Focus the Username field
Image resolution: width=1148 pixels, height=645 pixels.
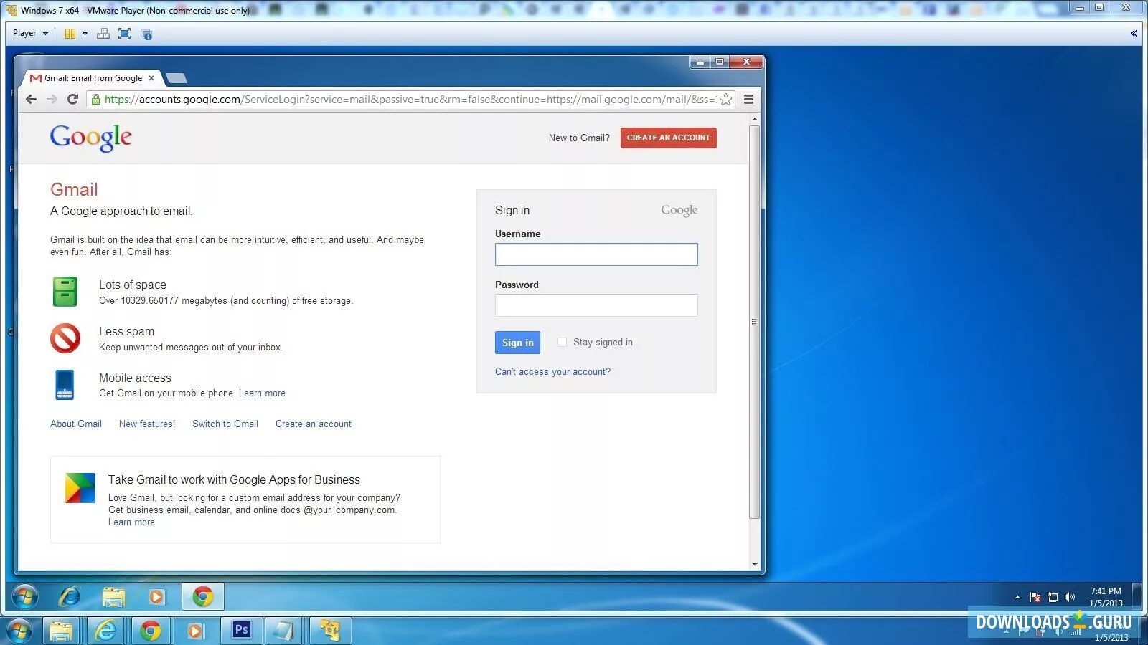pyautogui.click(x=596, y=254)
